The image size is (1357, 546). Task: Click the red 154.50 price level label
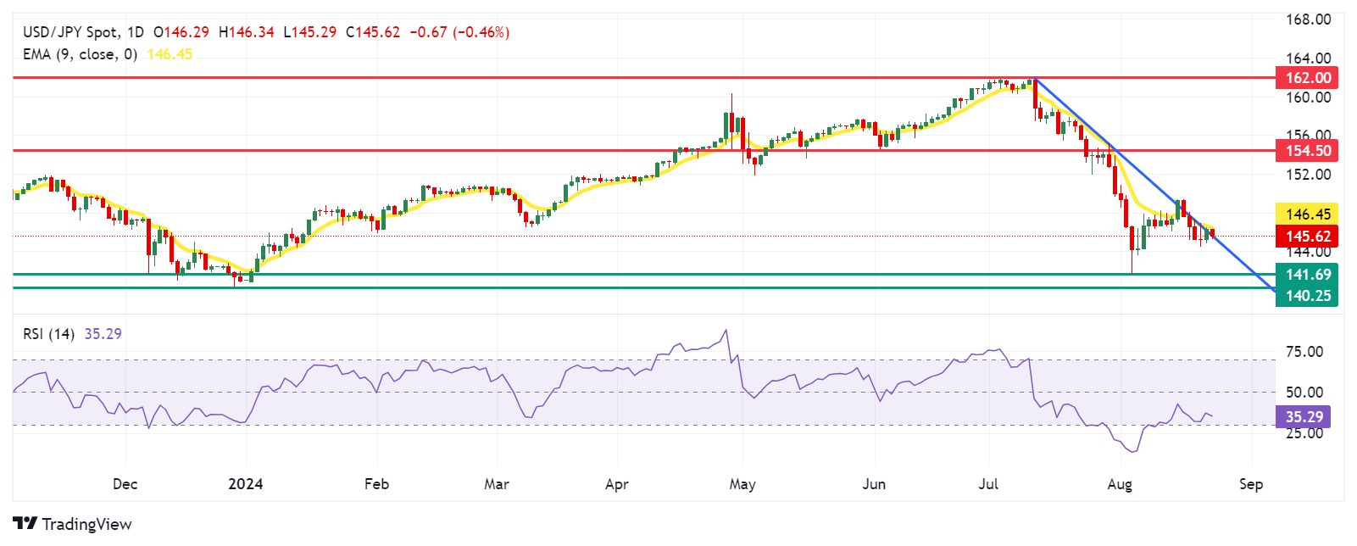click(1307, 151)
